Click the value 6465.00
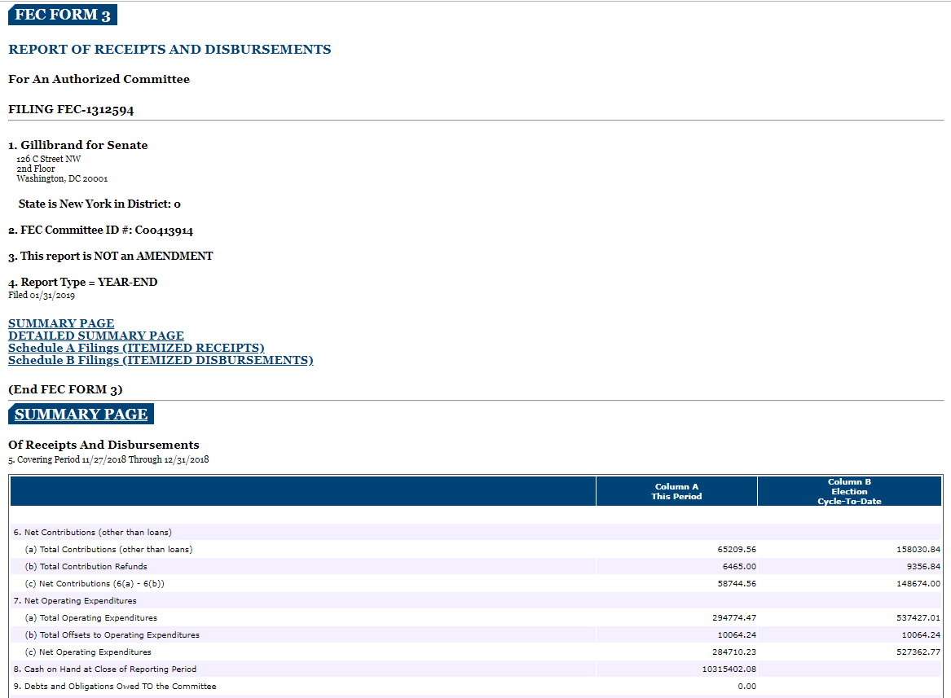This screenshot has height=698, width=951. click(x=739, y=566)
